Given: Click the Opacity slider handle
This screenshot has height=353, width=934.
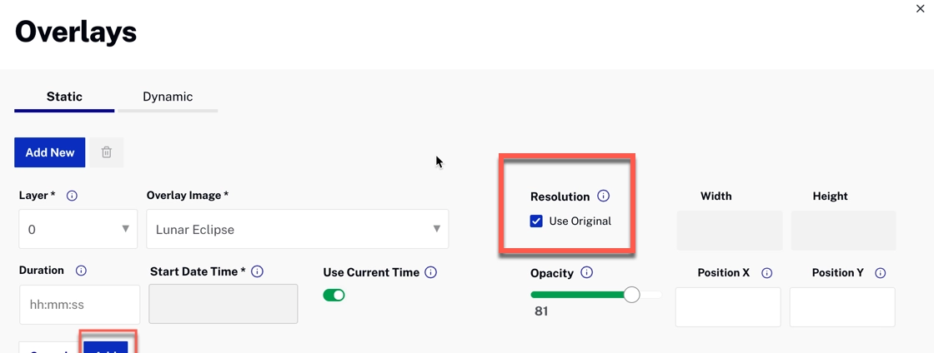Looking at the screenshot, I should point(632,294).
